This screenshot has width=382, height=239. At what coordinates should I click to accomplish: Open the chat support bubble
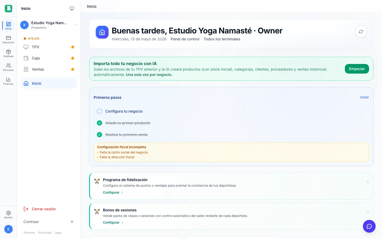(x=369, y=226)
